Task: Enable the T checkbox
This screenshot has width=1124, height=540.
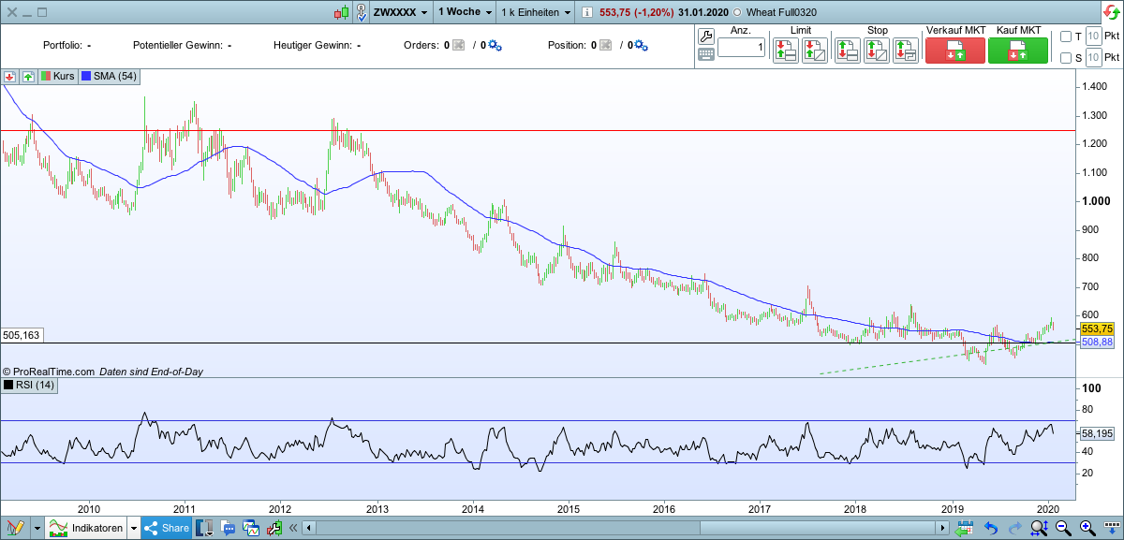Action: click(1066, 36)
